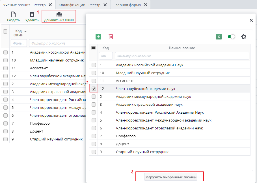
Task: Click the Добавить из ОКИН icon
Action: pyautogui.click(x=59, y=15)
